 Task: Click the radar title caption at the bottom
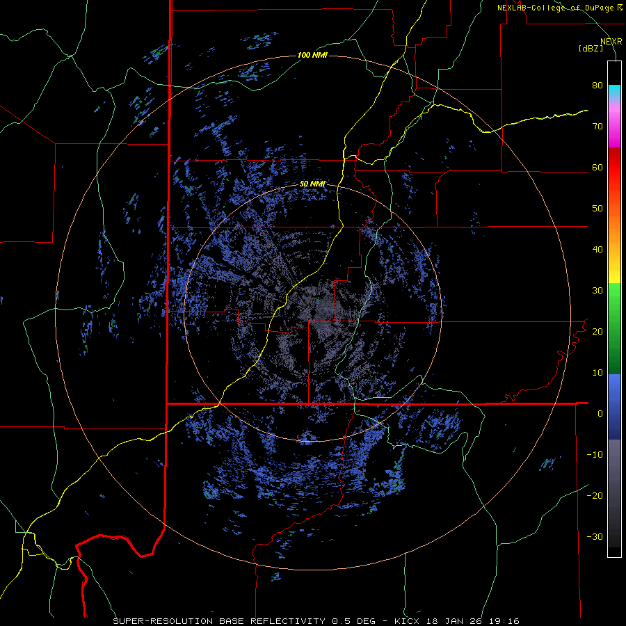pos(316,621)
